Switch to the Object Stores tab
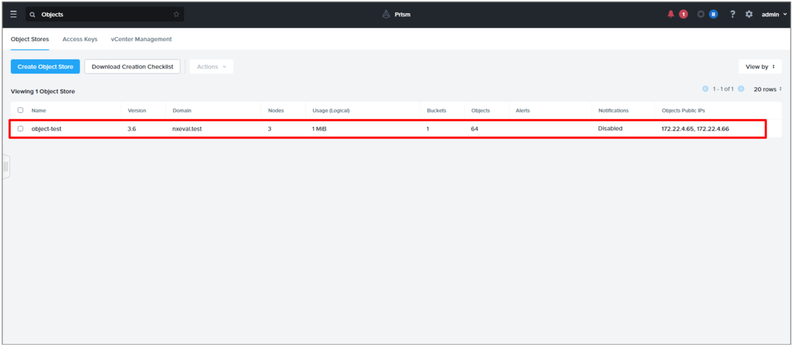Viewport: 793px width, 346px height. [30, 39]
